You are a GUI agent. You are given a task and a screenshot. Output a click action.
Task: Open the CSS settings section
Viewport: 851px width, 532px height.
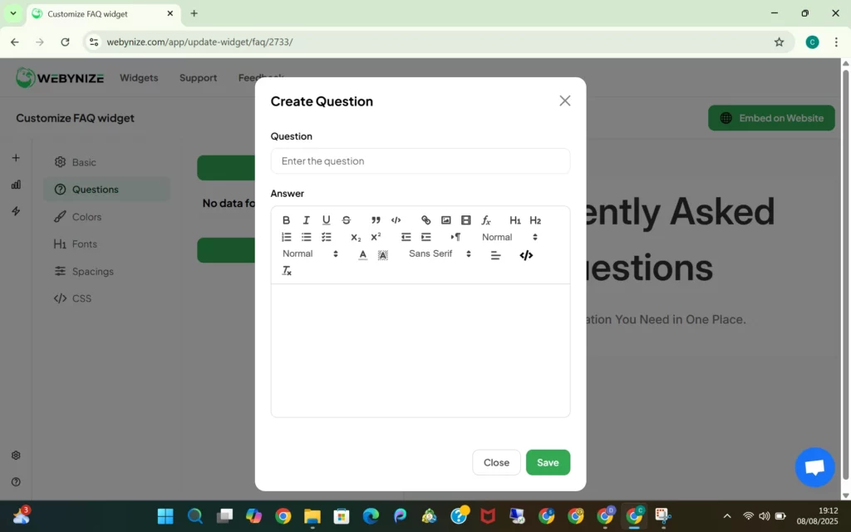[106, 298]
